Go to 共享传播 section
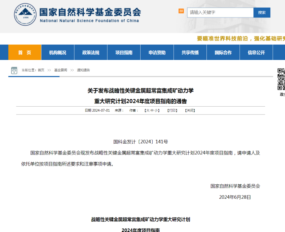The height and width of the screenshot is (232, 285). [190, 52]
